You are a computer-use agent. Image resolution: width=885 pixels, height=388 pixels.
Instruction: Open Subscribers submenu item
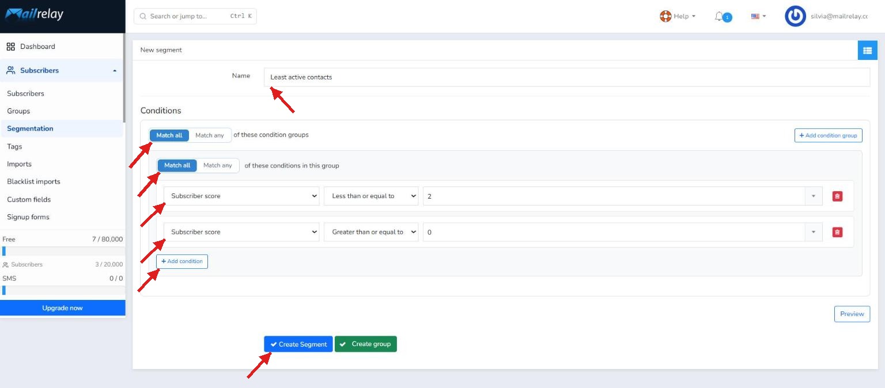pos(26,93)
